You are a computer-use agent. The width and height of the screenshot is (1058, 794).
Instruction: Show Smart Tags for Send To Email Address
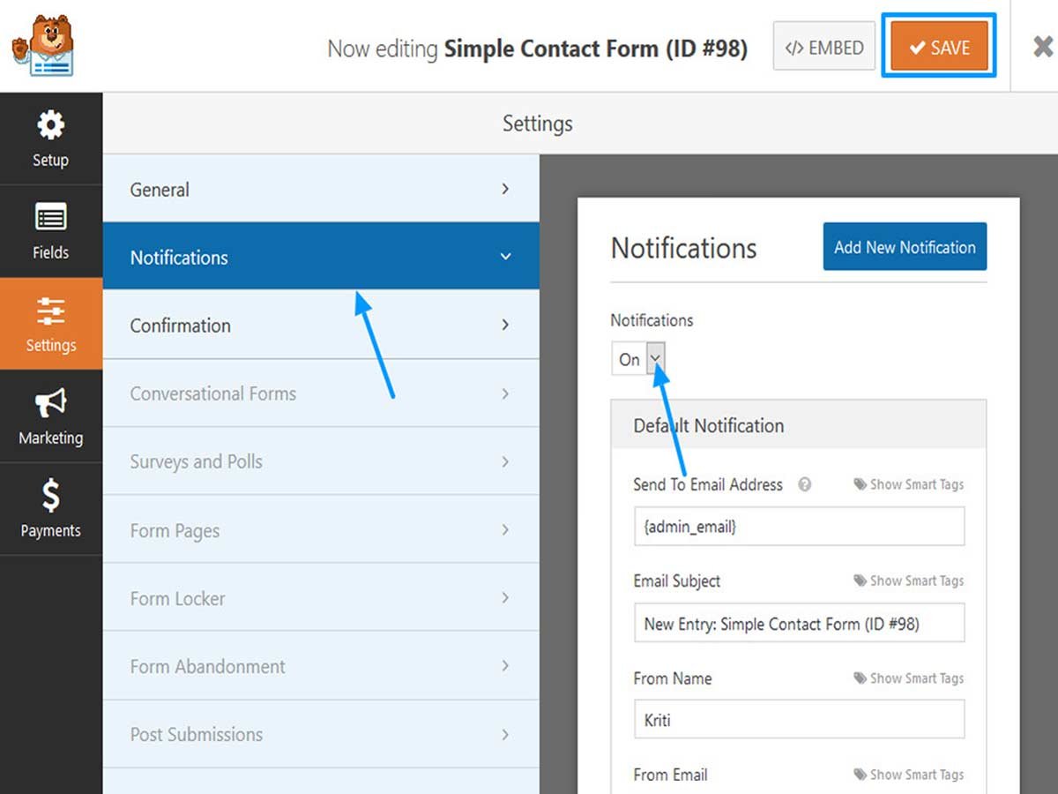coord(909,484)
